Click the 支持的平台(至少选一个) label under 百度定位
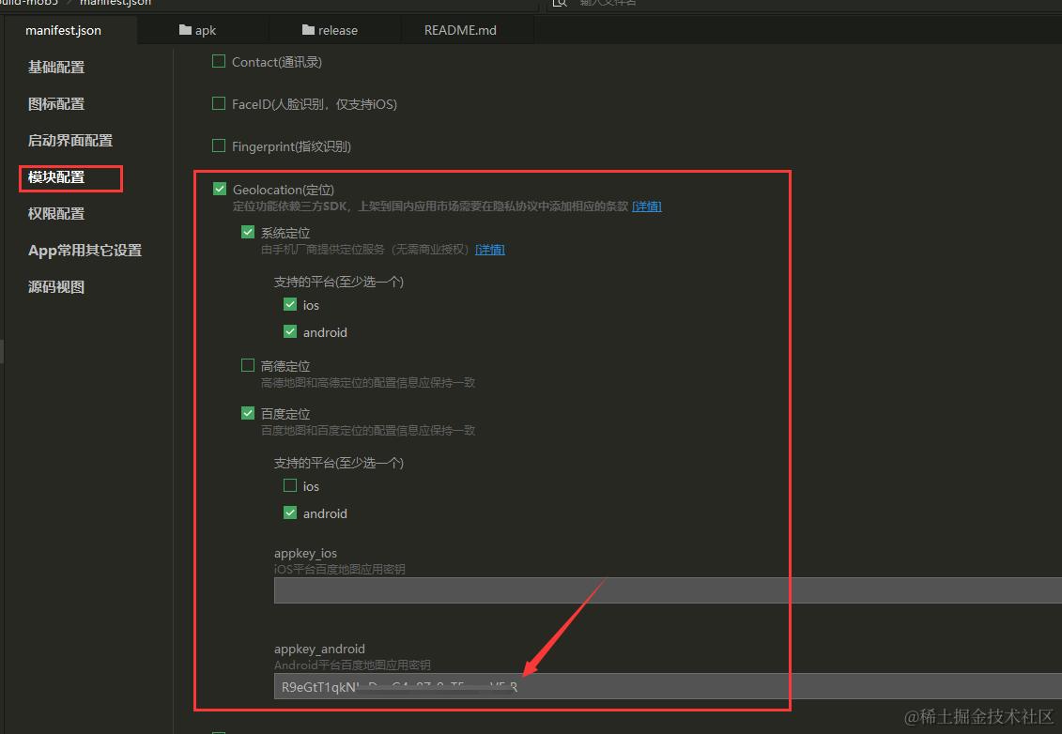Viewport: 1062px width, 734px height. (x=339, y=463)
